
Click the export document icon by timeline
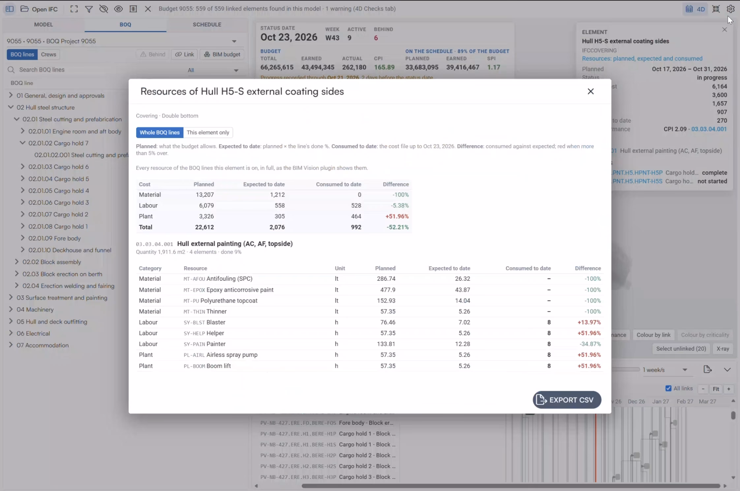(x=707, y=369)
